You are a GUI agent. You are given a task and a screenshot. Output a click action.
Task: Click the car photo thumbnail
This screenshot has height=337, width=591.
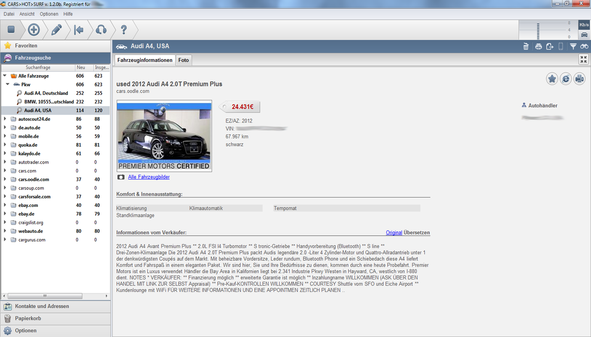(164, 136)
